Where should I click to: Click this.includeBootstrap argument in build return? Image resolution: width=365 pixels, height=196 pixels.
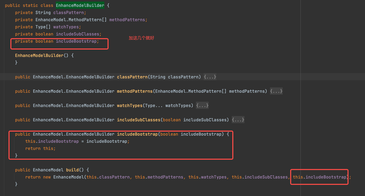pyautogui.click(x=320, y=177)
